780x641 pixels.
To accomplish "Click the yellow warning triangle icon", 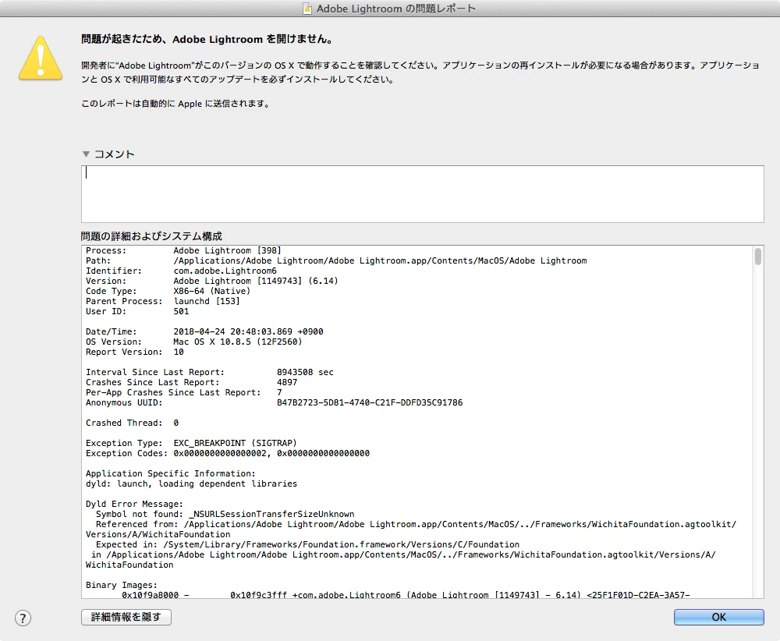I will point(41,58).
